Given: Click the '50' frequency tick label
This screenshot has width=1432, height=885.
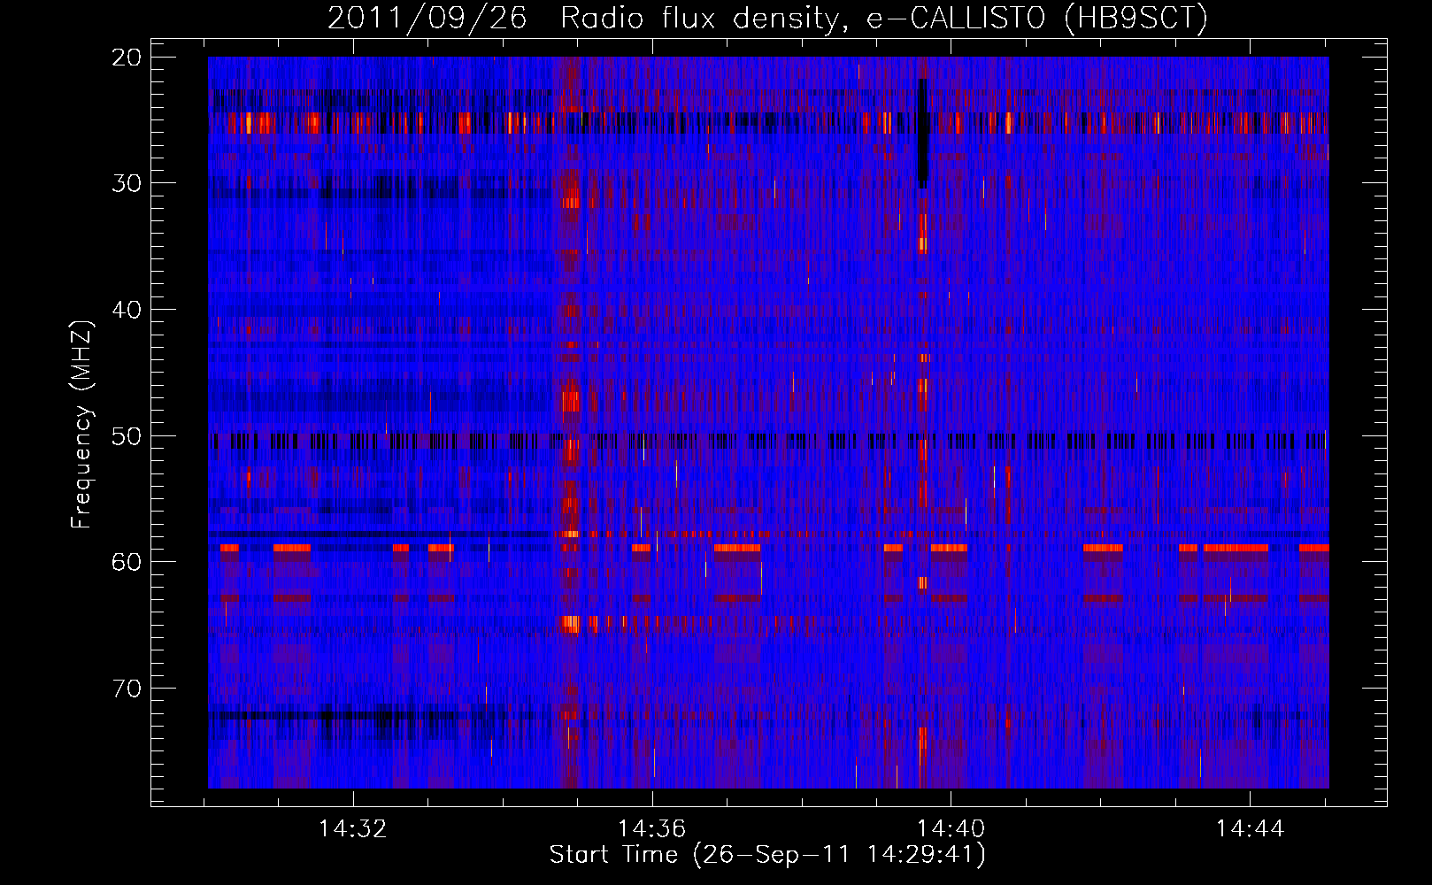Looking at the screenshot, I should click(x=127, y=436).
